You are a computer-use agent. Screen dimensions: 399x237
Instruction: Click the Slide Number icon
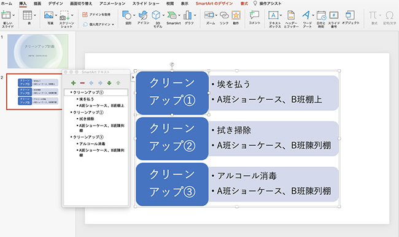333,15
